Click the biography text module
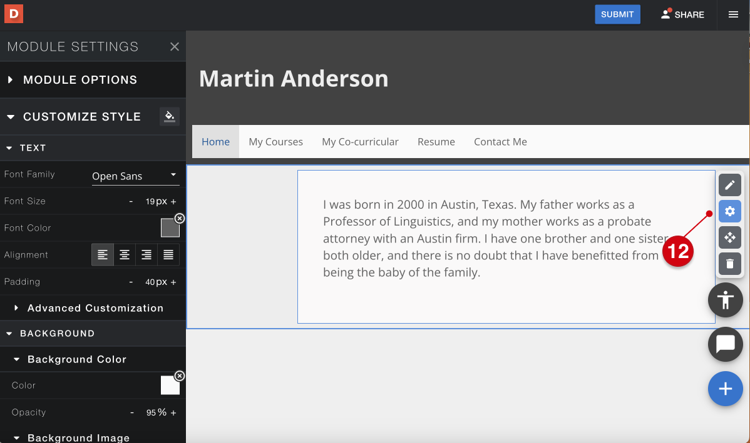 pos(506,247)
